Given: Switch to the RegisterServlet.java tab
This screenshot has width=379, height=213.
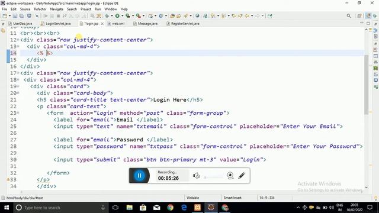Looking at the screenshot, I should coord(183,24).
